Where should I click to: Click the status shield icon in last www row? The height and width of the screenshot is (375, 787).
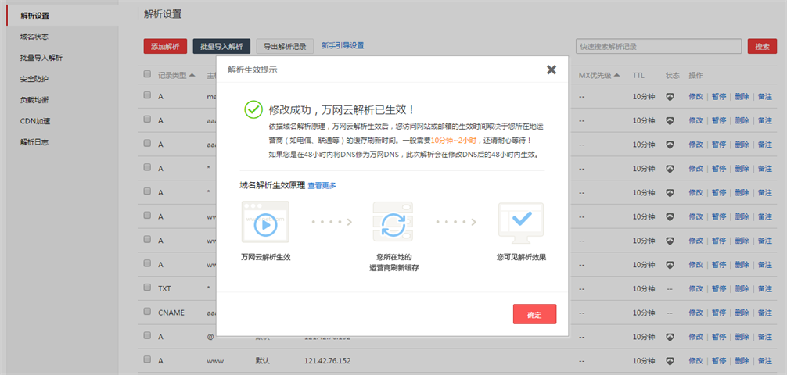point(670,361)
